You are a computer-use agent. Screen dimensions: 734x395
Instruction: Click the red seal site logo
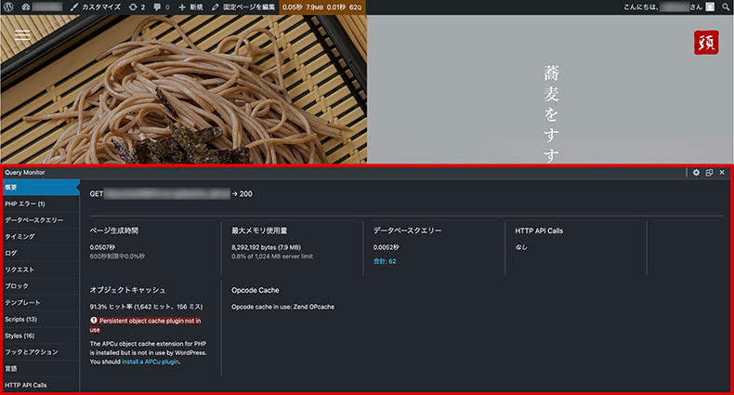click(x=706, y=43)
